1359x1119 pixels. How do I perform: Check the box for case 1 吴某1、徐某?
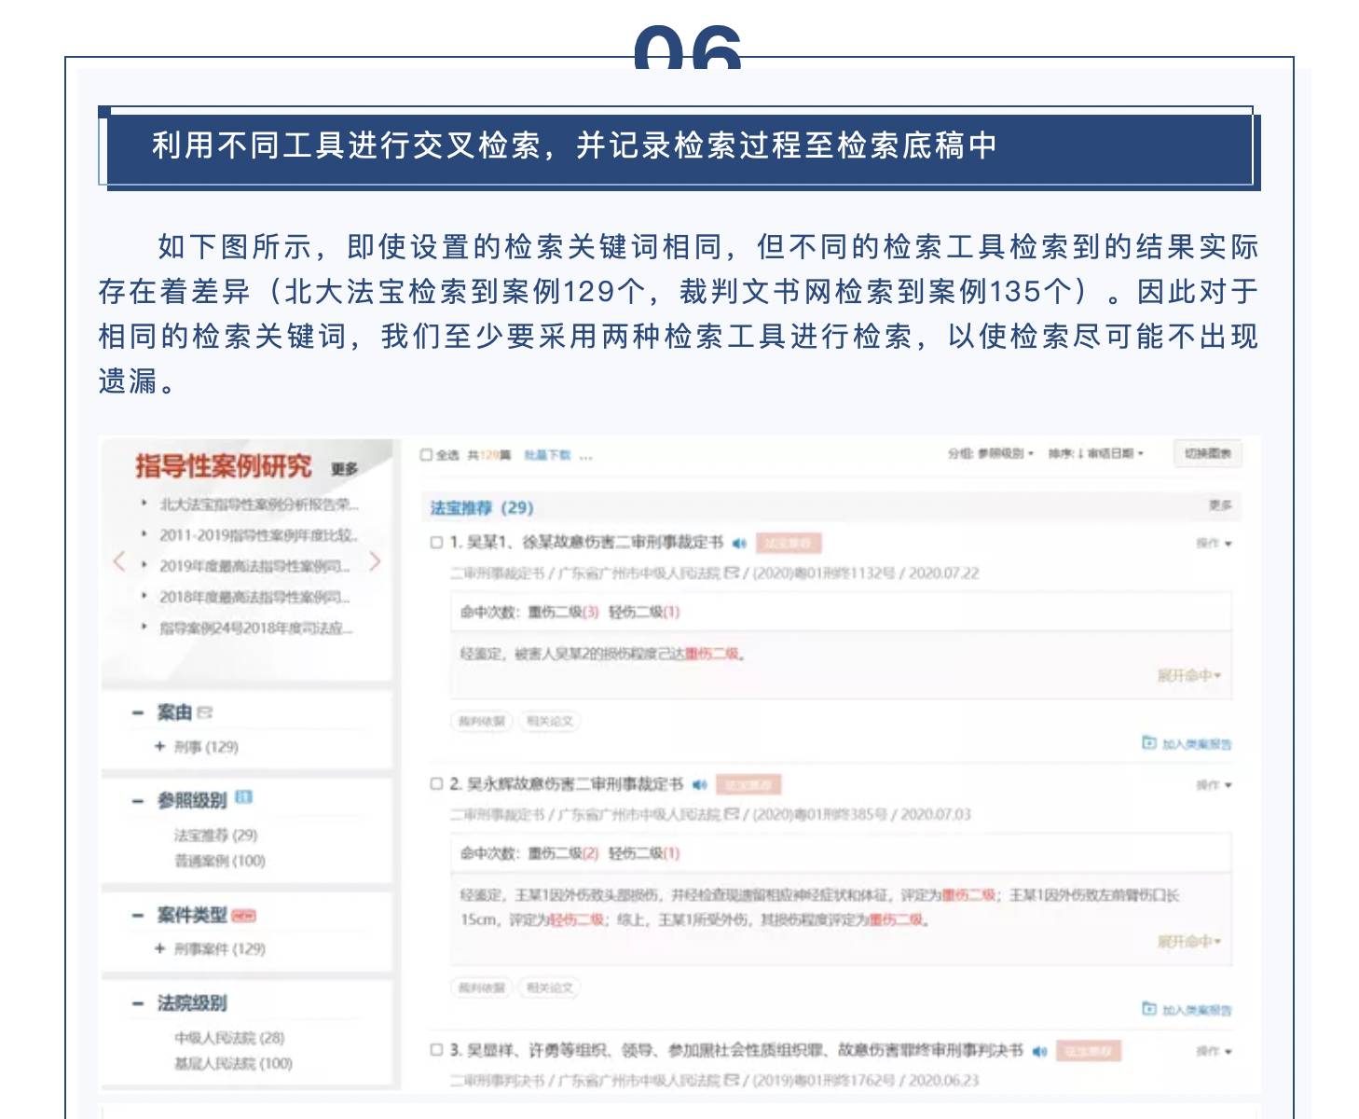pyautogui.click(x=436, y=542)
